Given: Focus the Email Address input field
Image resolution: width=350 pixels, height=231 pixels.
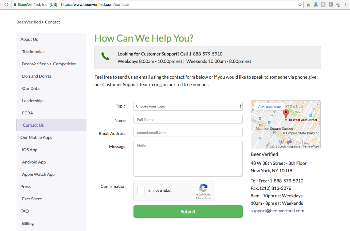Looking at the screenshot, I should tap(188, 132).
